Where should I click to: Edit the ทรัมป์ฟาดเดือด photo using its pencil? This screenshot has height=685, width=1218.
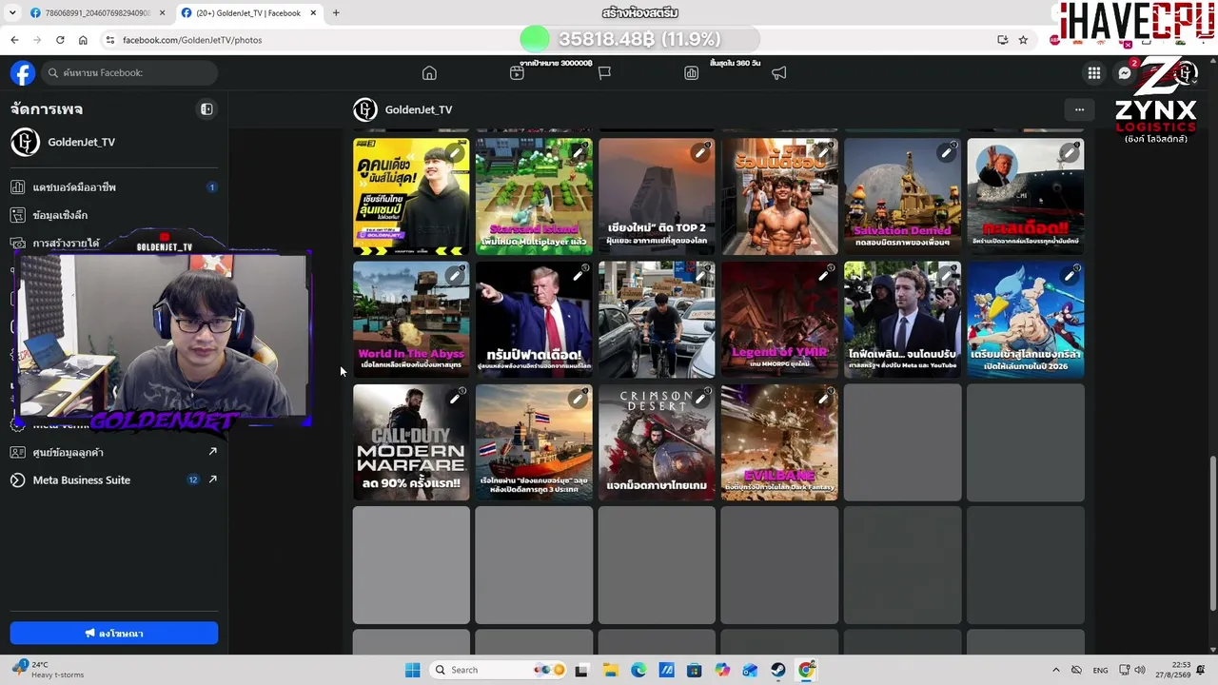pyautogui.click(x=578, y=276)
